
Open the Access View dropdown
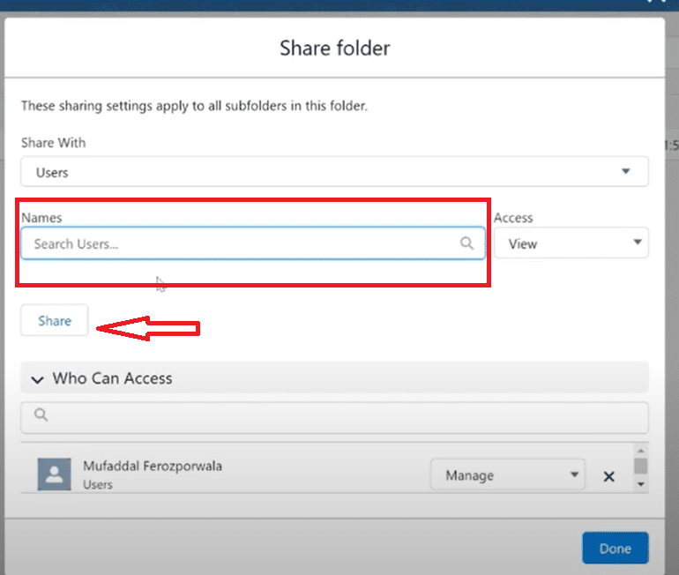[571, 243]
